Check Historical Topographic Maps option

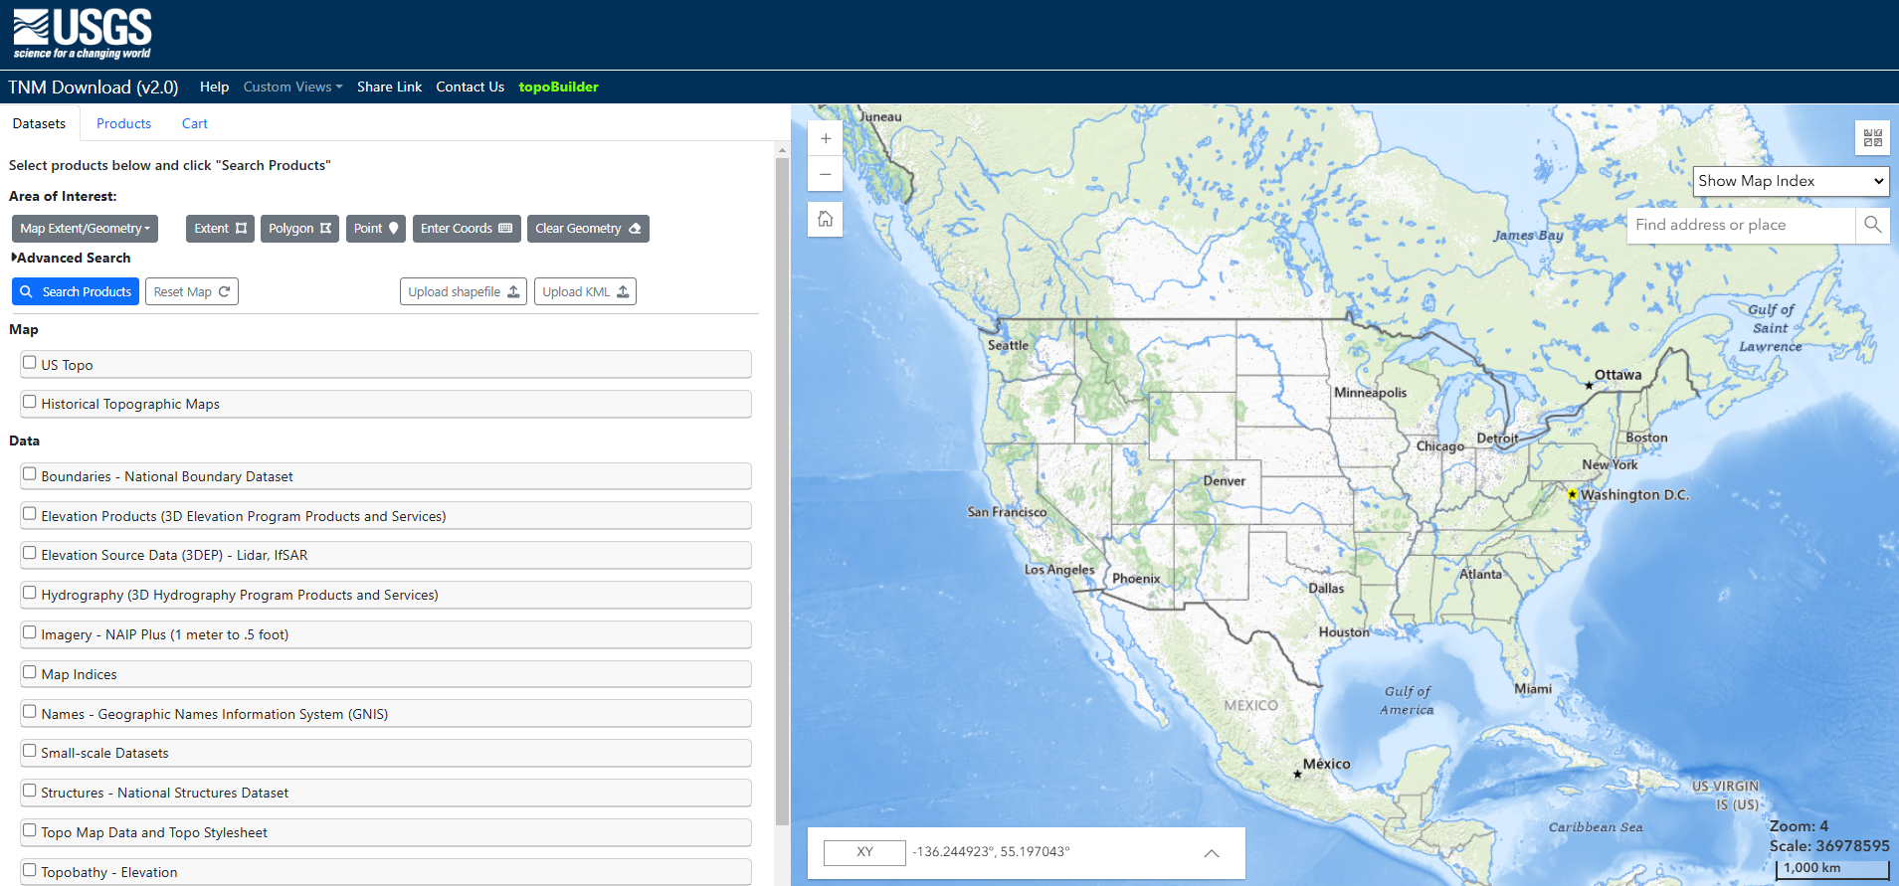coord(30,402)
